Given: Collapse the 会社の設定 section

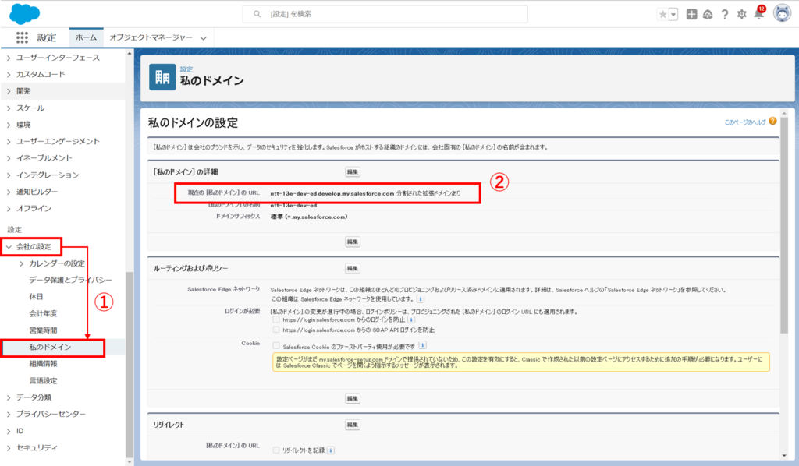Looking at the screenshot, I should (x=9, y=247).
